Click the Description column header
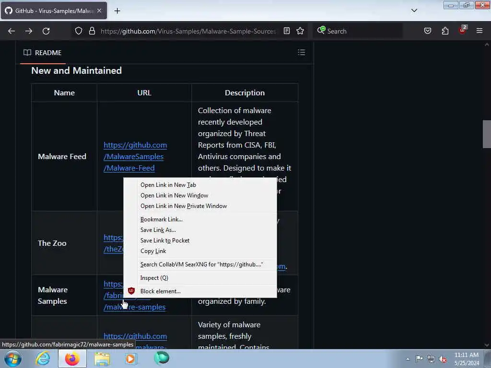This screenshot has width=491, height=368. (x=245, y=92)
